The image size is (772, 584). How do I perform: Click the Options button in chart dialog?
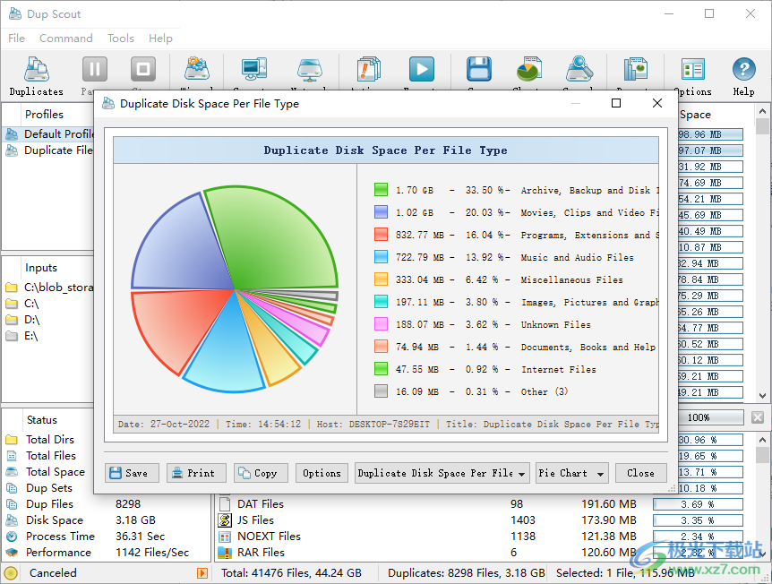coord(322,473)
